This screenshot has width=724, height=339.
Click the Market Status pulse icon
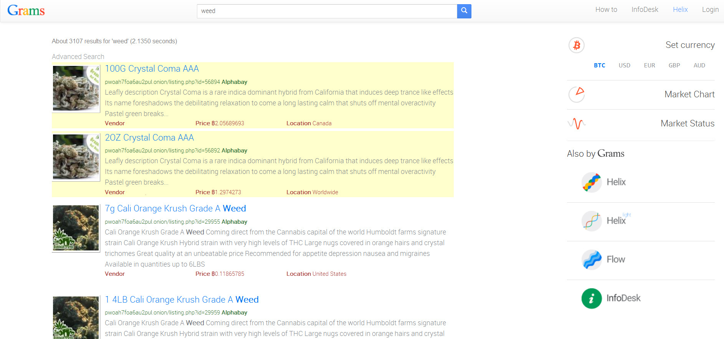tap(576, 123)
